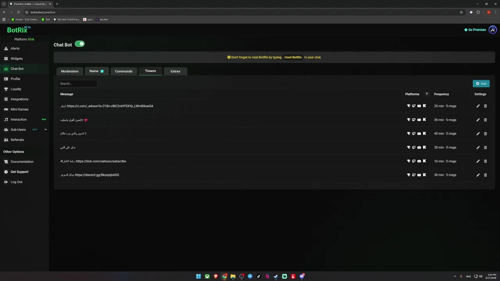
Task: Delete the 30 min timer
Action: 486,175
